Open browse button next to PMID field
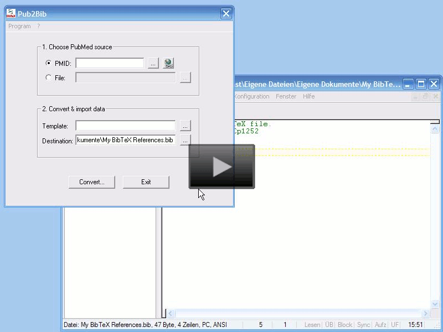Viewport: 443px width, 332px height. pyautogui.click(x=153, y=64)
